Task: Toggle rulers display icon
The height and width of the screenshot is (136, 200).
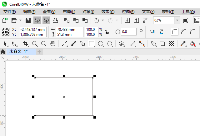Action: pyautogui.click(x=197, y=20)
